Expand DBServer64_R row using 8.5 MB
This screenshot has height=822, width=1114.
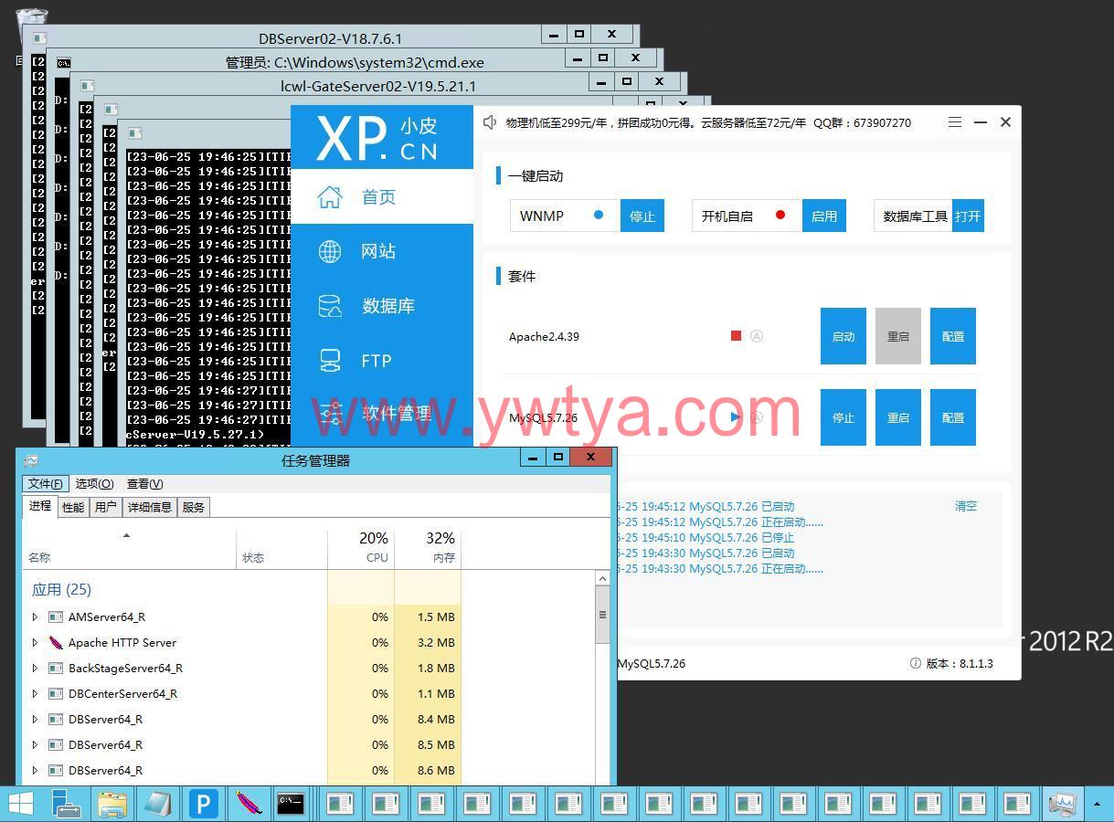[35, 744]
